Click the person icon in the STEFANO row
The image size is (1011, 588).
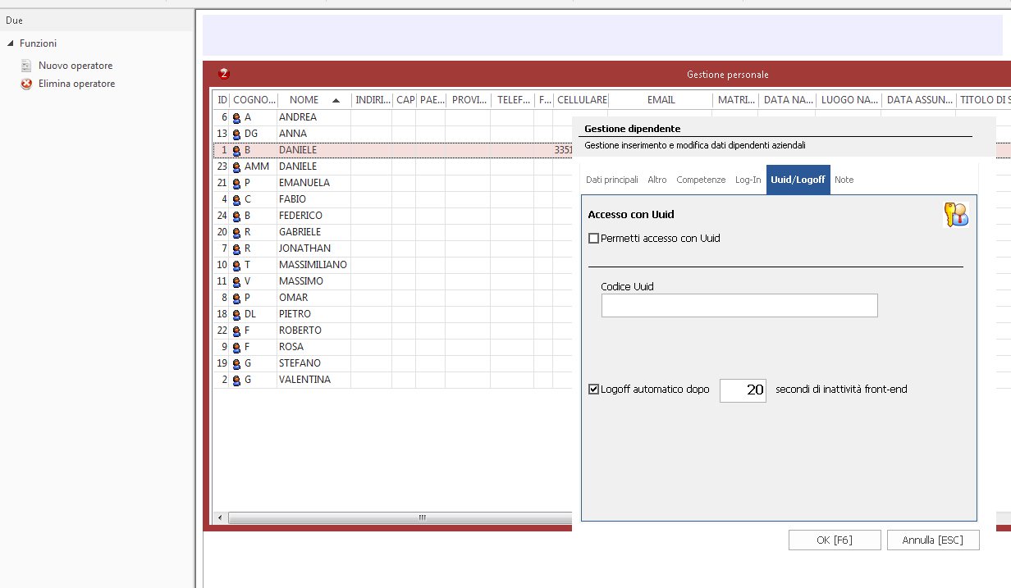pos(236,364)
